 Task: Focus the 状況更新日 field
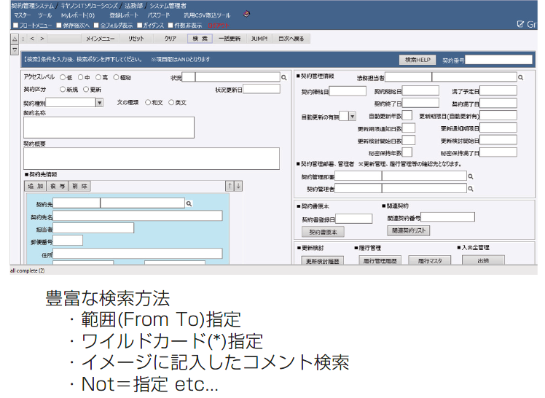tap(262, 90)
